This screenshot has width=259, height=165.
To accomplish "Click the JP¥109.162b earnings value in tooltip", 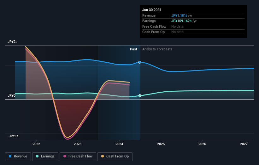I will point(181,21).
